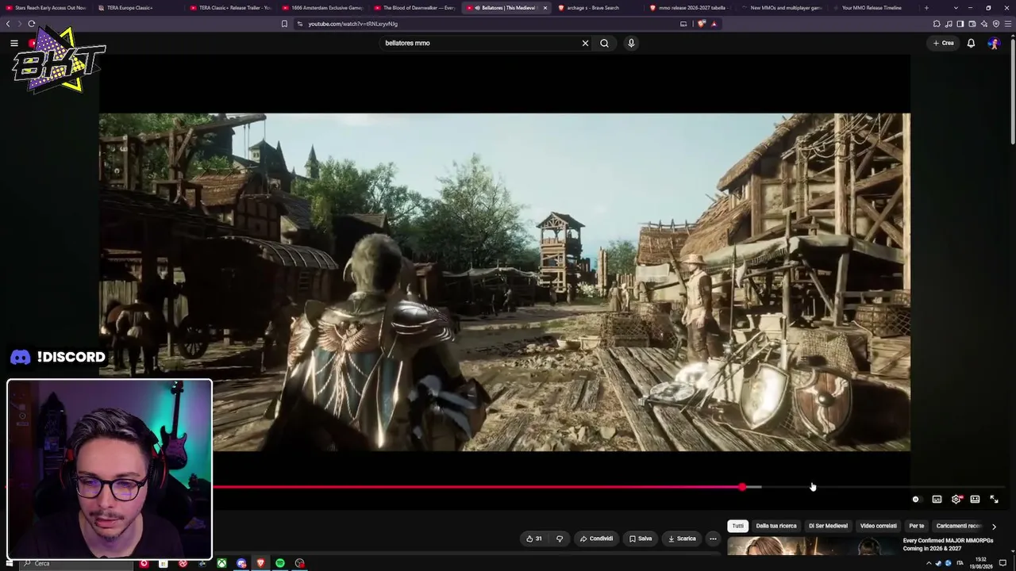Show hidden system tray icons
Viewport: 1016px width, 571px height.
pyautogui.click(x=929, y=564)
